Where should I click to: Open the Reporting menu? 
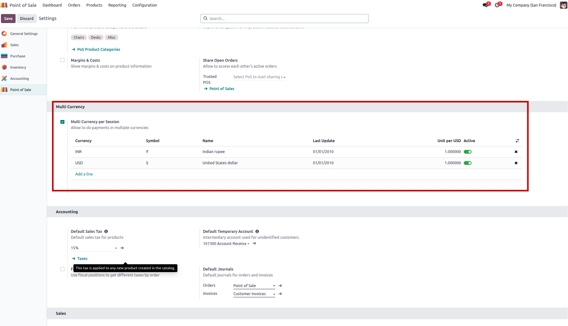point(117,5)
